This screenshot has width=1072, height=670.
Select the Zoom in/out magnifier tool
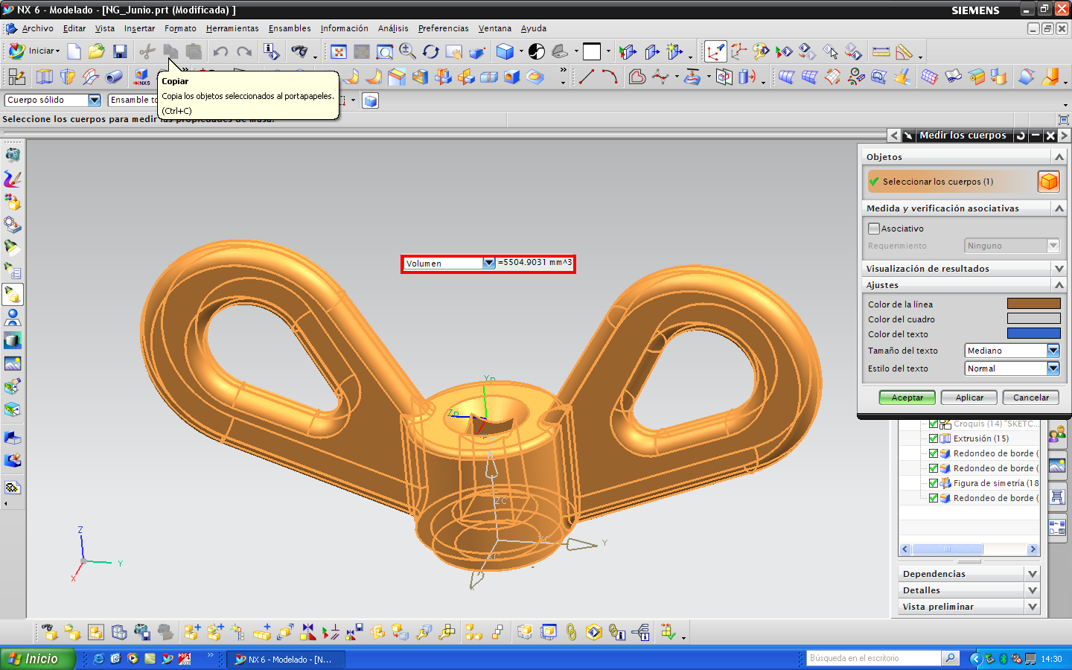pyautogui.click(x=408, y=51)
